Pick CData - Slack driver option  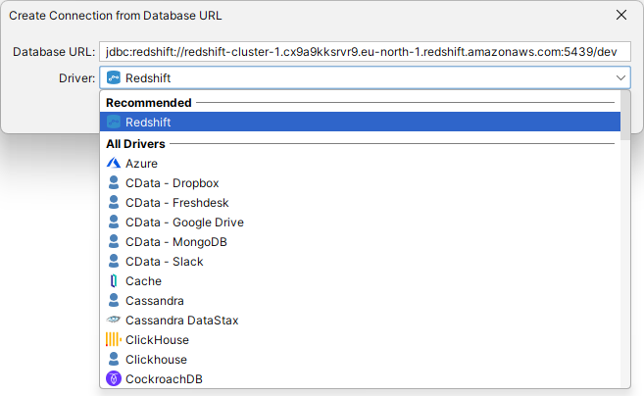coord(164,262)
